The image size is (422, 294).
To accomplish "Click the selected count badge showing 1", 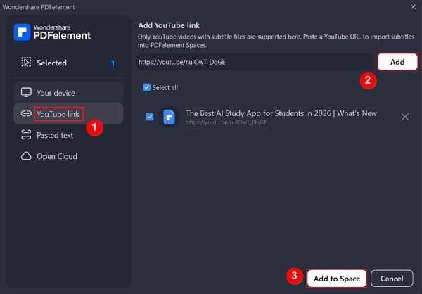I will tap(113, 63).
